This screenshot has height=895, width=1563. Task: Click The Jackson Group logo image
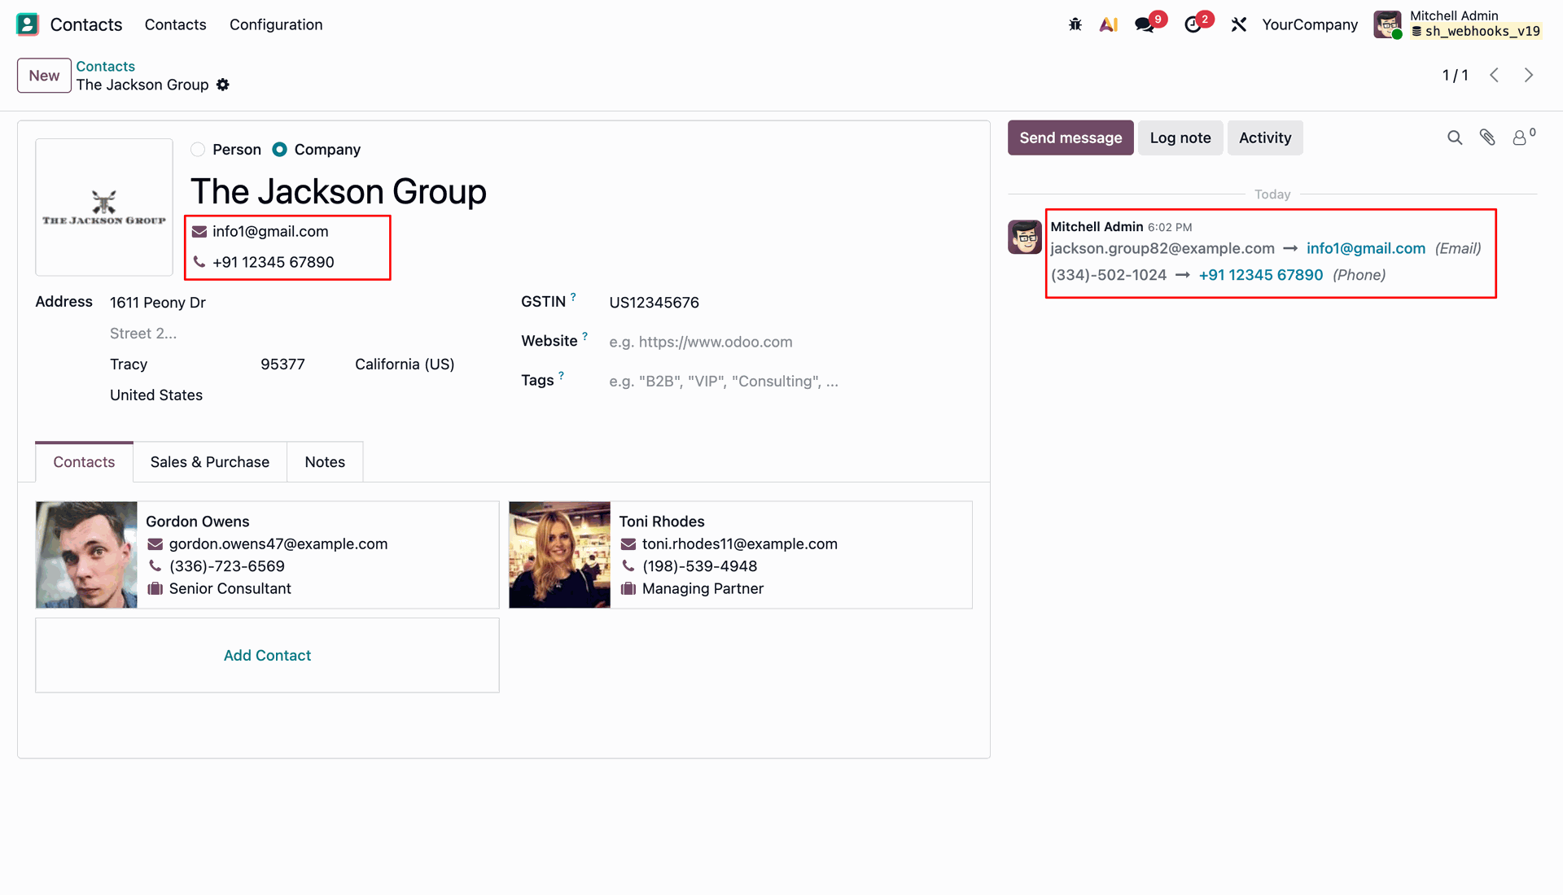click(x=104, y=207)
